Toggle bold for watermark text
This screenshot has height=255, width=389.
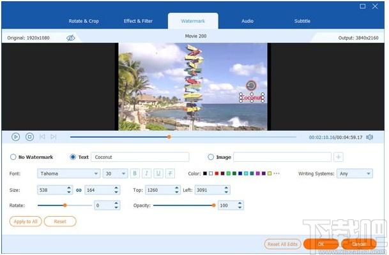135,173
